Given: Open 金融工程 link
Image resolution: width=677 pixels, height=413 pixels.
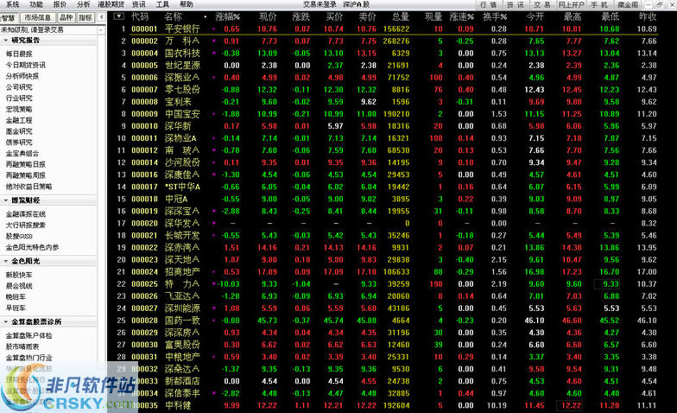Looking at the screenshot, I should [19, 120].
